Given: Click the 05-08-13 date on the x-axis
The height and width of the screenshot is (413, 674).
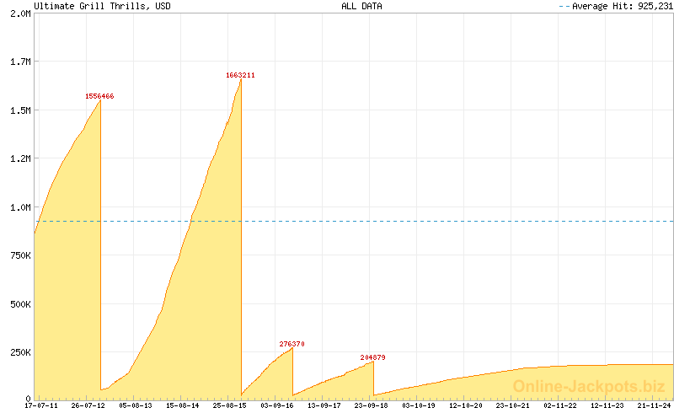Looking at the screenshot, I should [x=136, y=405].
